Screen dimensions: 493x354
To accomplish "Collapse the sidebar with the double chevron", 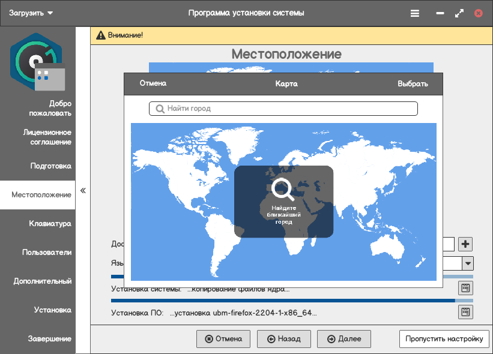I will point(83,191).
